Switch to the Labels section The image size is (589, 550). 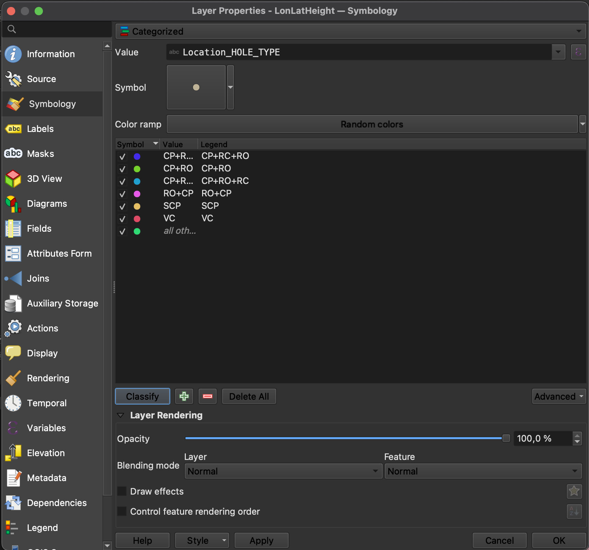point(40,129)
